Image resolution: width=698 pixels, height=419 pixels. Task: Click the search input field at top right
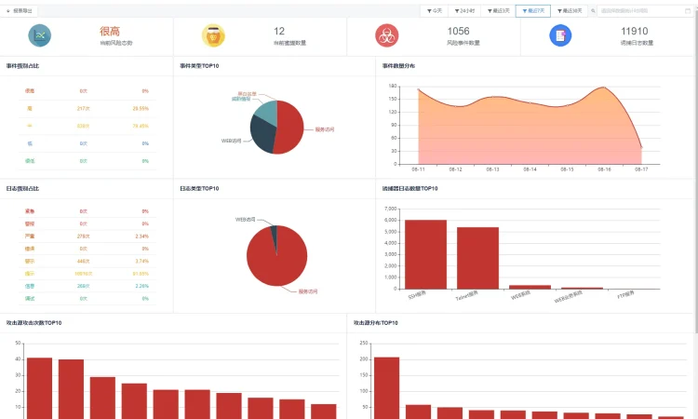(x=642, y=11)
